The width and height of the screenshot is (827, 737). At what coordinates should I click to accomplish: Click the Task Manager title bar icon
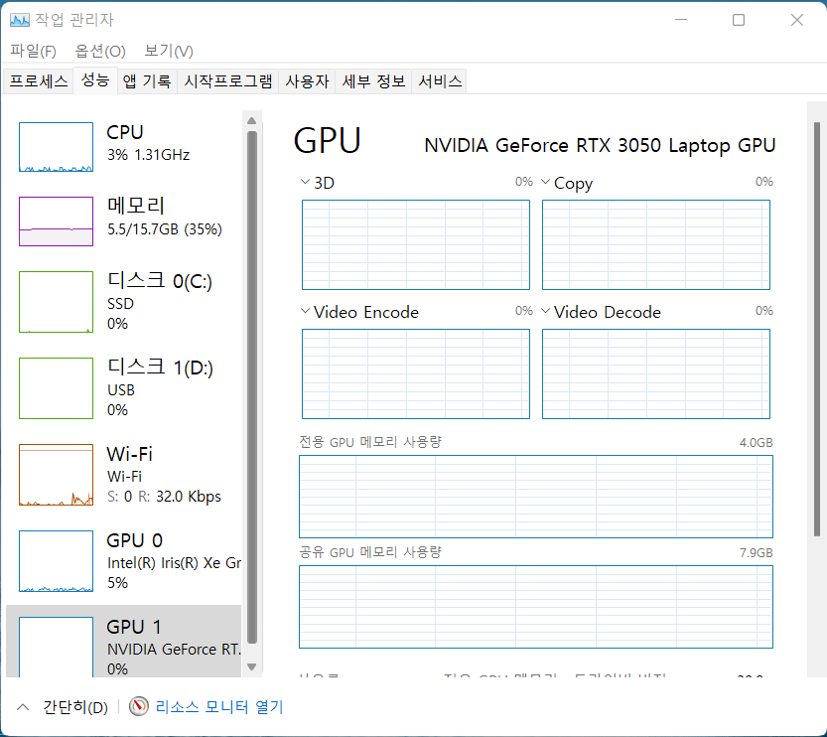coord(20,20)
